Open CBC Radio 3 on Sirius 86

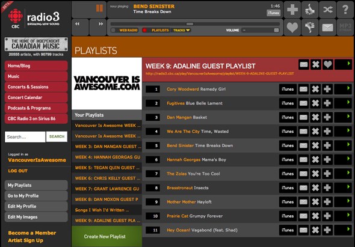[x=36, y=118]
